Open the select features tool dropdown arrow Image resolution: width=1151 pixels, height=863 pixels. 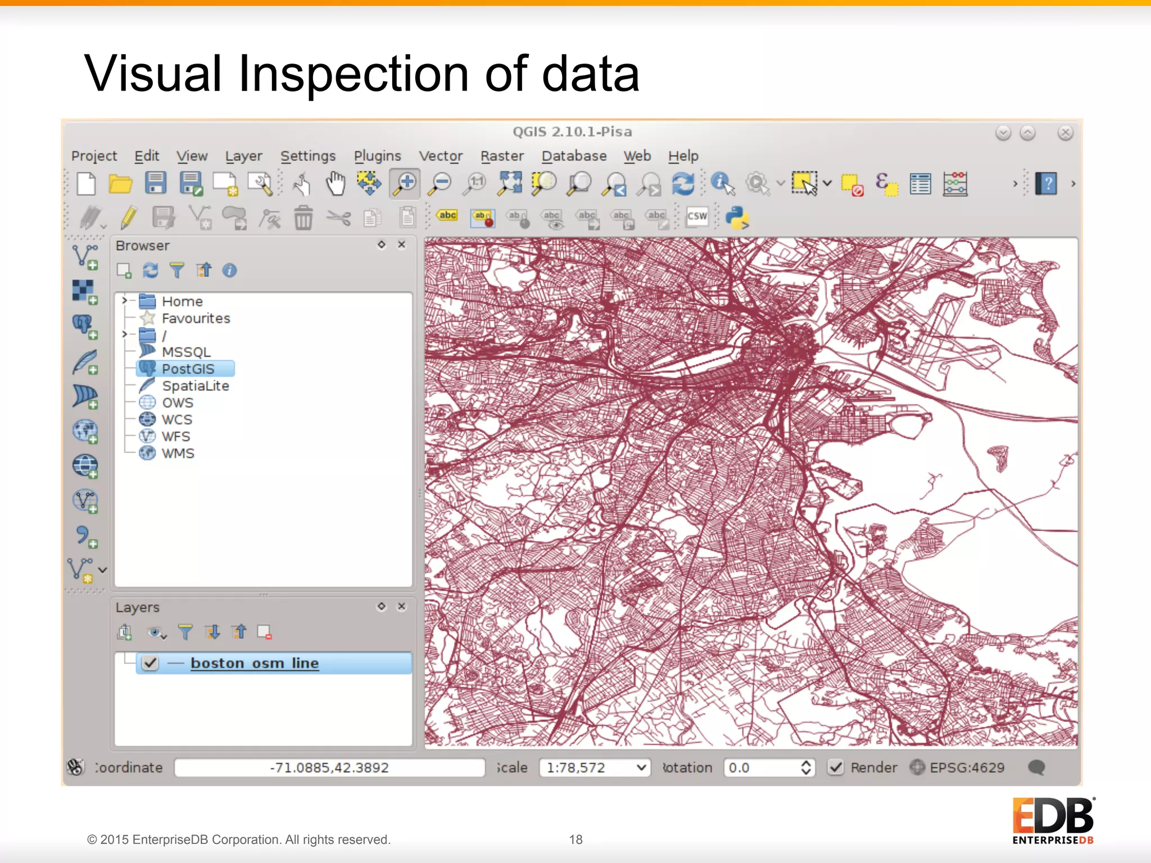pyautogui.click(x=827, y=184)
